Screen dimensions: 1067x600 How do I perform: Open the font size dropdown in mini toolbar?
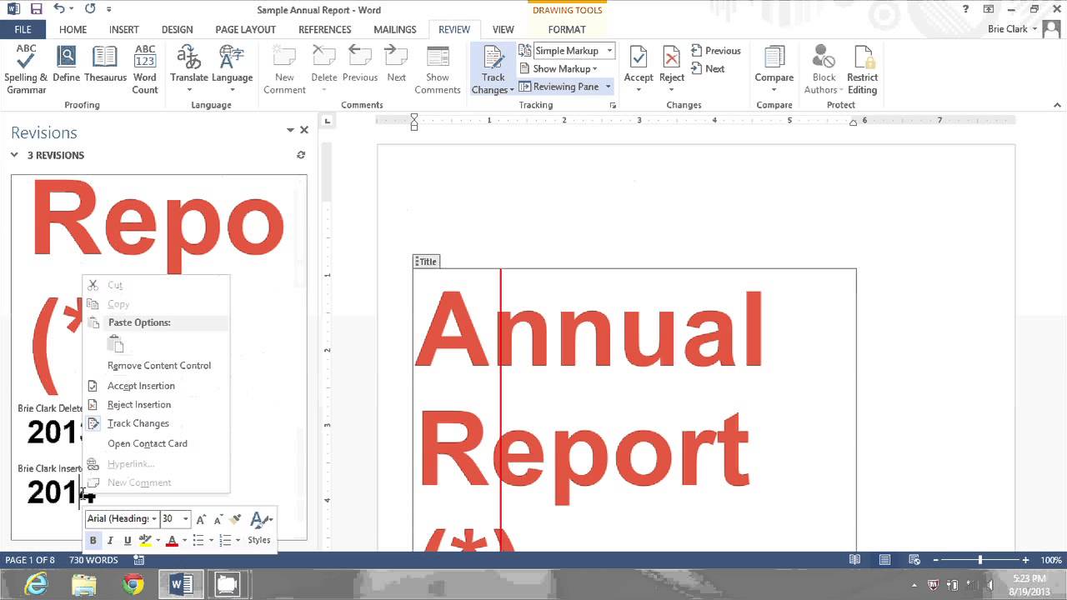pyautogui.click(x=186, y=519)
